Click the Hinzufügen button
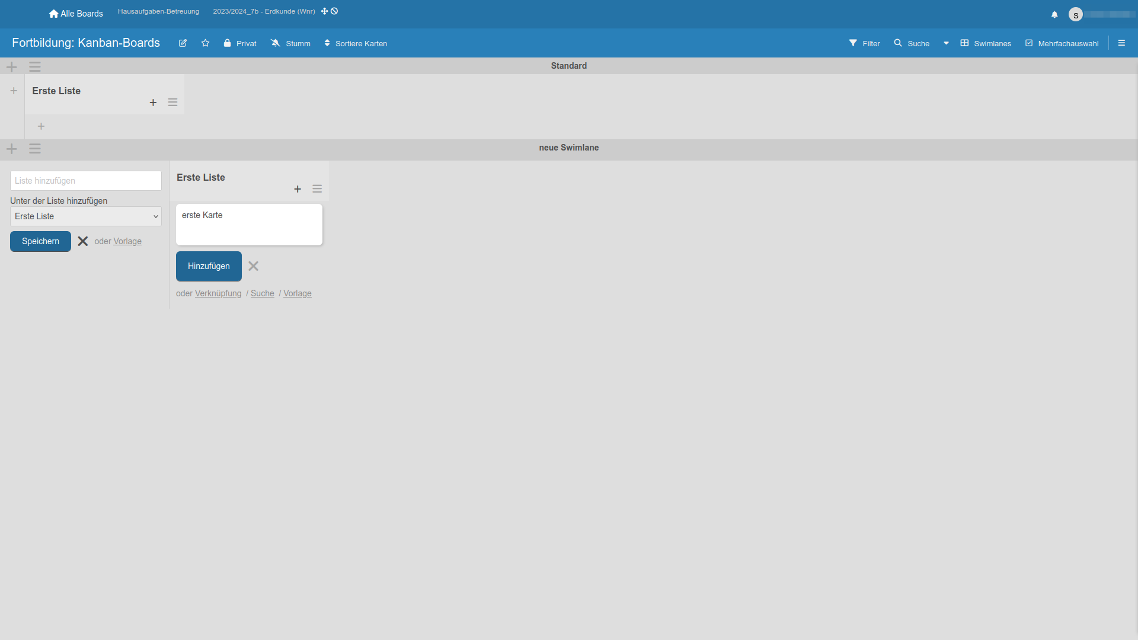 pos(209,266)
